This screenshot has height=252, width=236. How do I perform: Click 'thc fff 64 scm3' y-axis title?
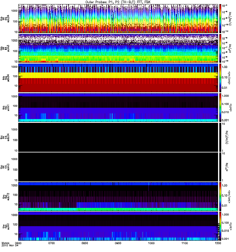click(5, 167)
